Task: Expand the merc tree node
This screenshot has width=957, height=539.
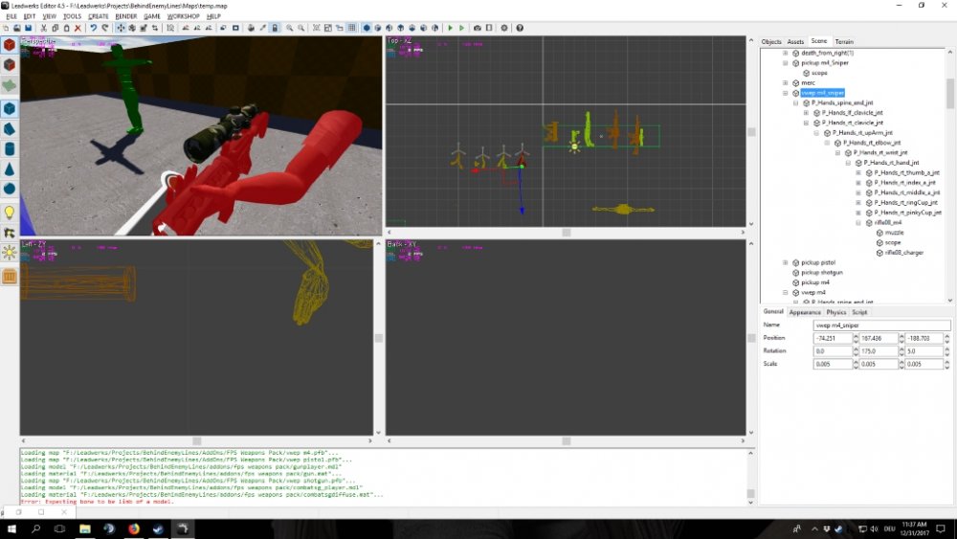Action: tap(785, 82)
